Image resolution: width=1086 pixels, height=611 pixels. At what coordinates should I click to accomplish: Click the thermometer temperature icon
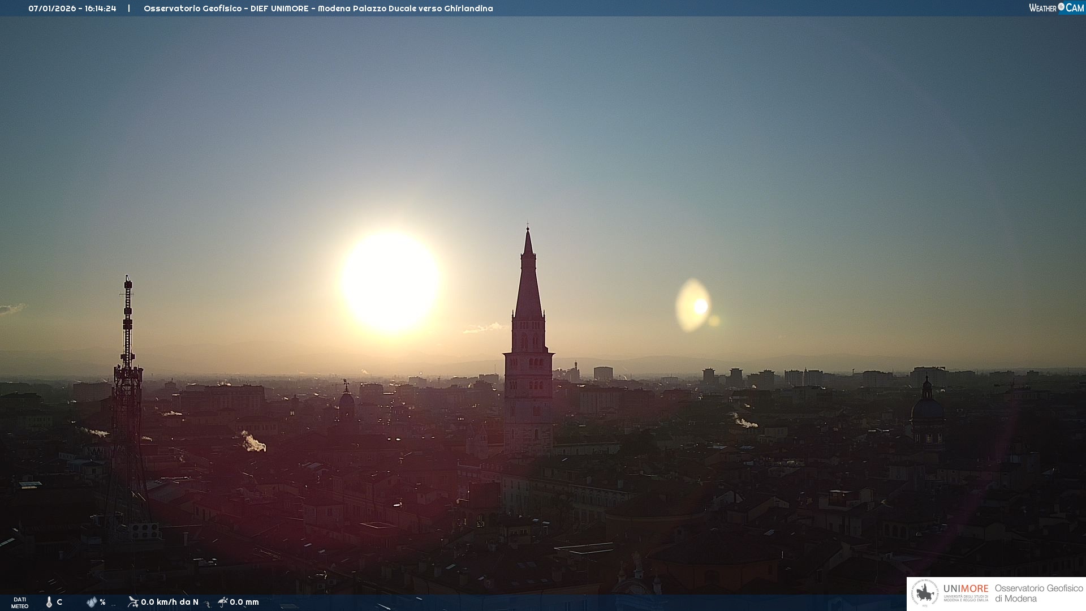click(x=49, y=602)
